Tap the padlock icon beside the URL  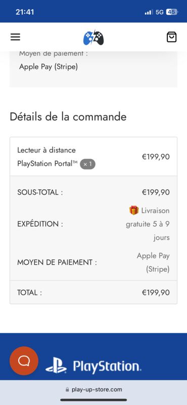[x=68, y=389]
